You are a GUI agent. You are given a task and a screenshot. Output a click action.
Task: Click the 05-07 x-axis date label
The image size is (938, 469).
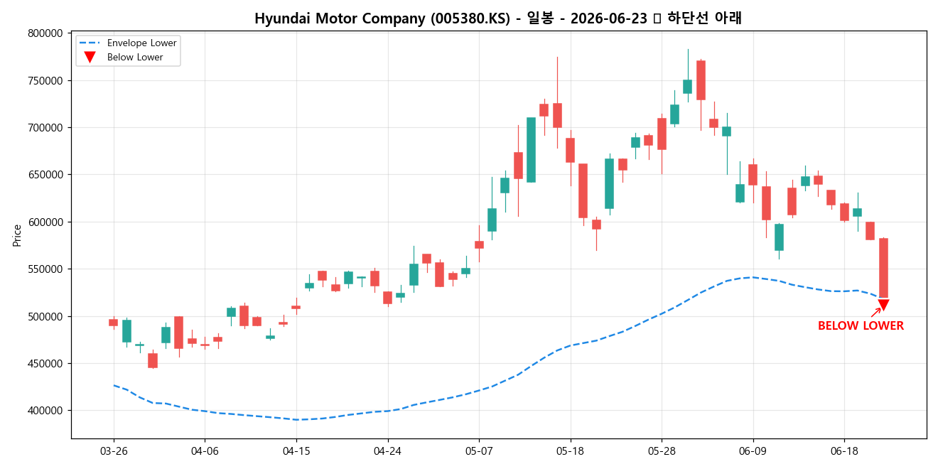click(x=479, y=451)
